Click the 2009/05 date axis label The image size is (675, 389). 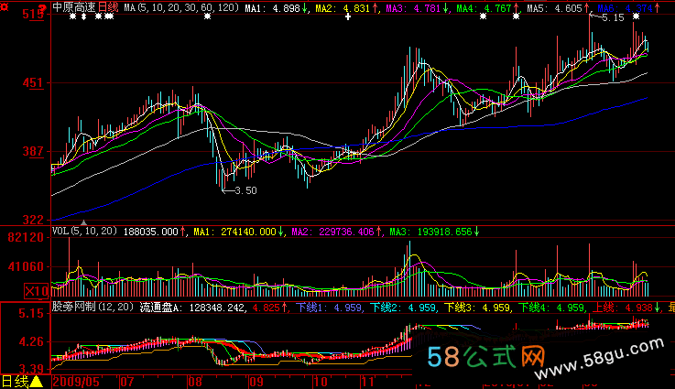coord(76,382)
